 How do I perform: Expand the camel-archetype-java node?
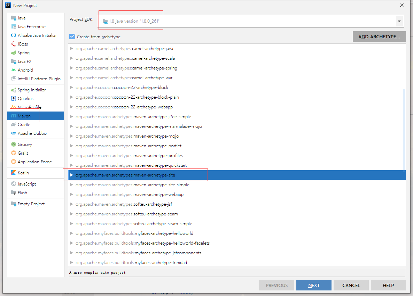(x=71, y=48)
